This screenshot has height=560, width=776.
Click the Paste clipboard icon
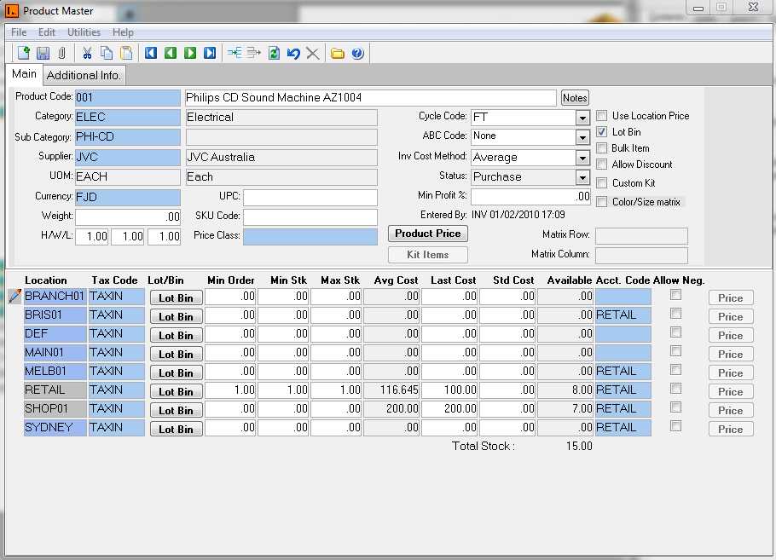[x=127, y=53]
